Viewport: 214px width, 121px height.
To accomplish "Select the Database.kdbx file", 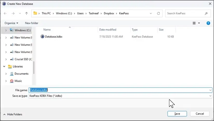I will click(54, 37).
